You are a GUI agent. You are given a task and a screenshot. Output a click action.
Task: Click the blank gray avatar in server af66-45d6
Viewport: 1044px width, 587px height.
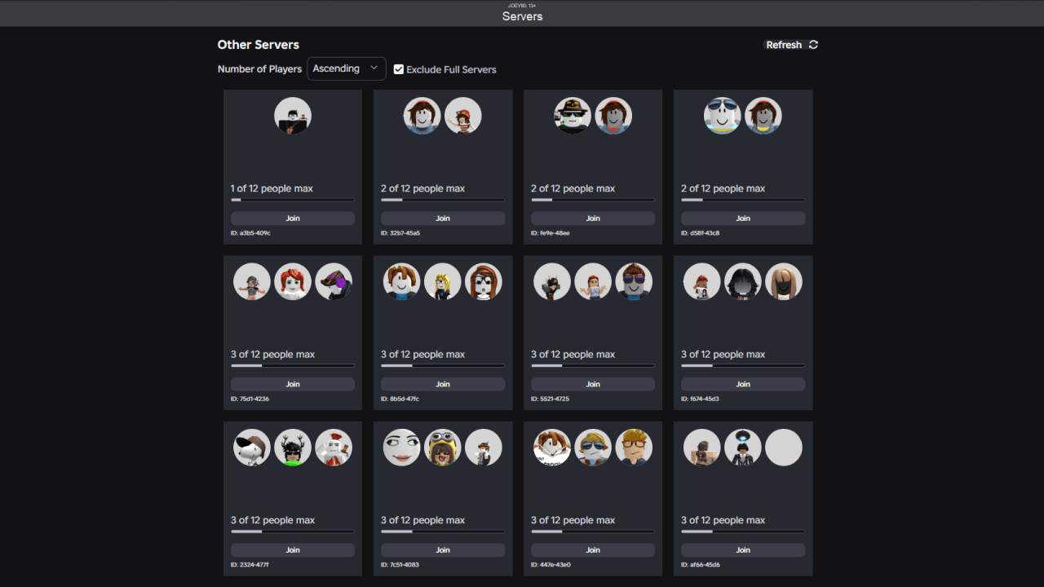pos(784,448)
